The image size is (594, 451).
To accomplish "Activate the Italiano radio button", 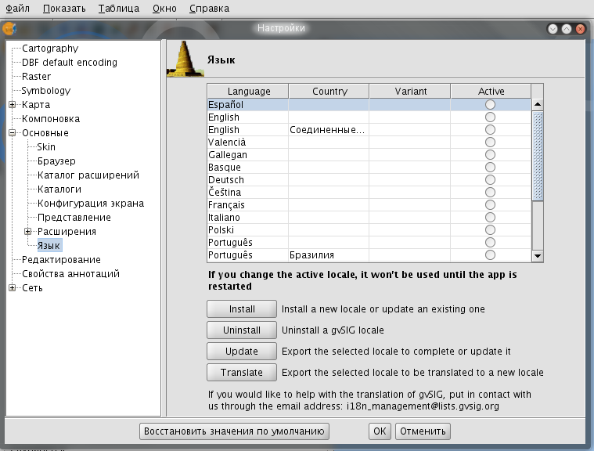I will (x=490, y=217).
